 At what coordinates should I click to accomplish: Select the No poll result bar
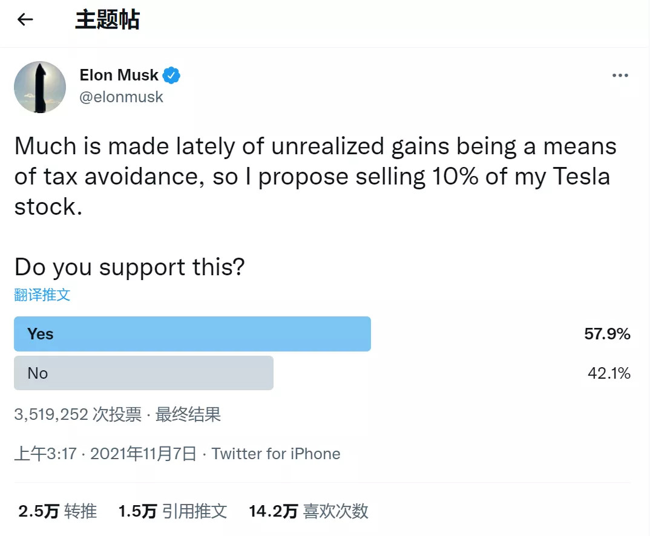[143, 373]
